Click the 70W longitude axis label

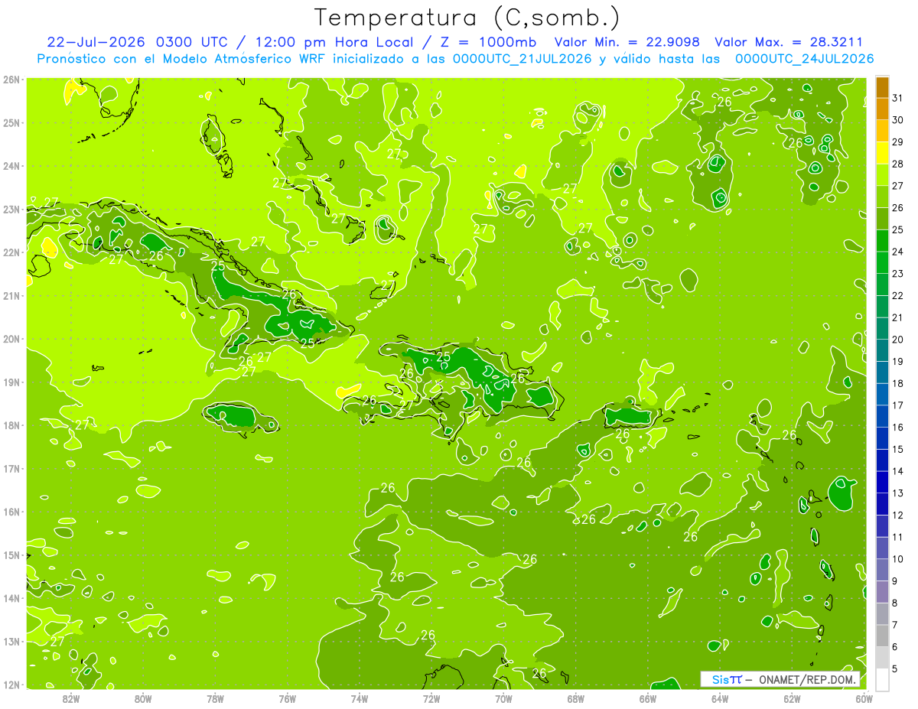pos(503,698)
